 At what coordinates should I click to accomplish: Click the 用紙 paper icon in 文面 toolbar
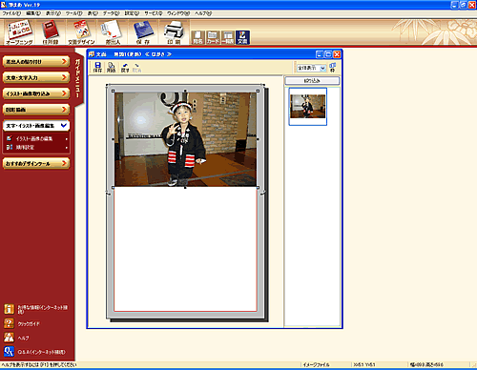pyautogui.click(x=111, y=68)
